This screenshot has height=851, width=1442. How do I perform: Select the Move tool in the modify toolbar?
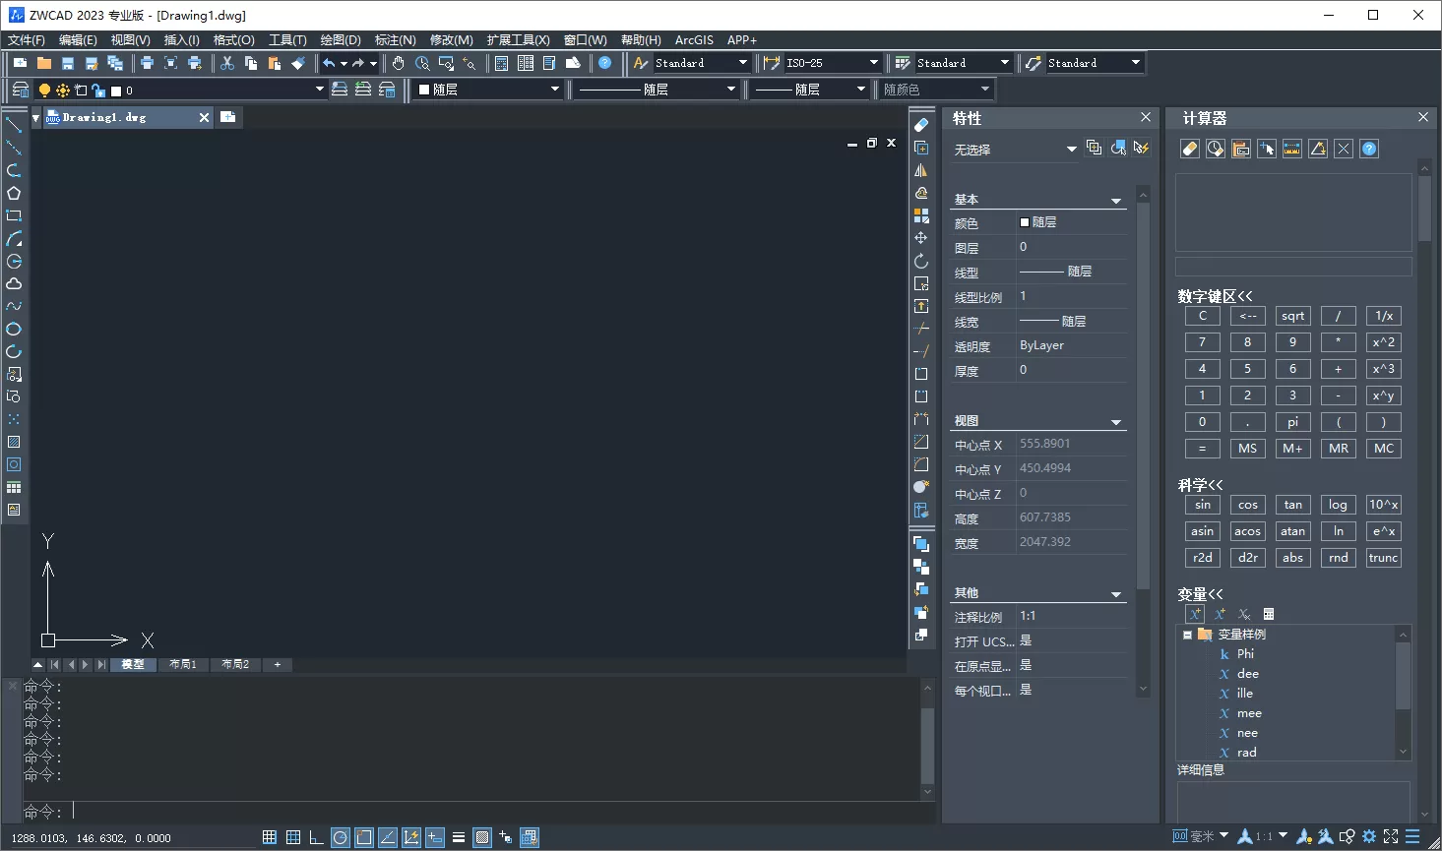[x=921, y=237]
